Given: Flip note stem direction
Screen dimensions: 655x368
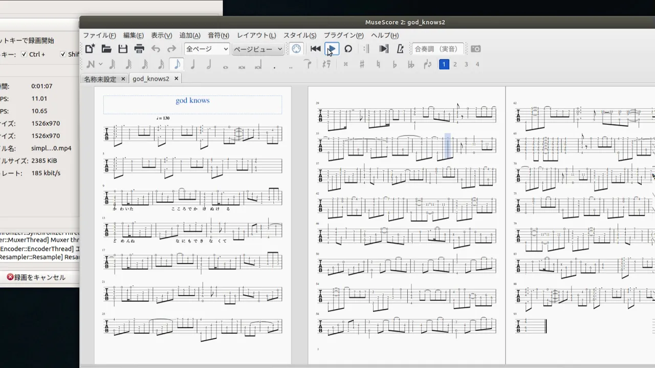Looking at the screenshot, I should pos(428,64).
